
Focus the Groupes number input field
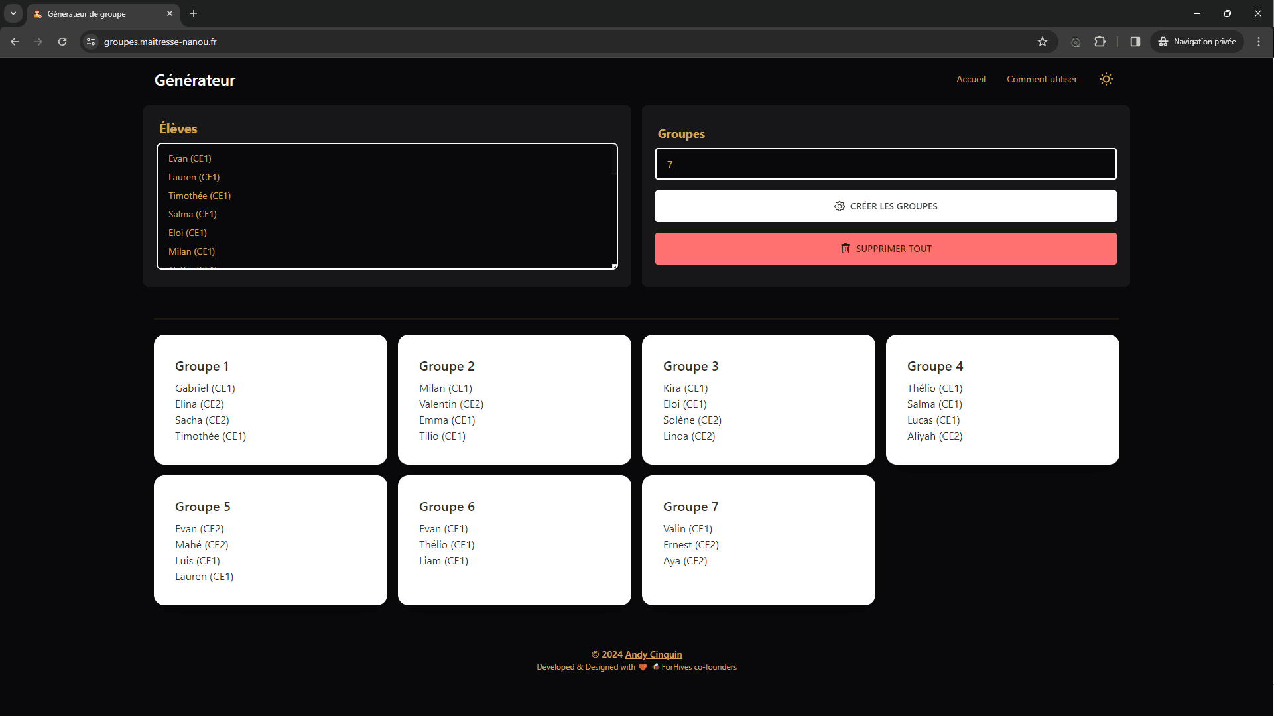pyautogui.click(x=885, y=164)
